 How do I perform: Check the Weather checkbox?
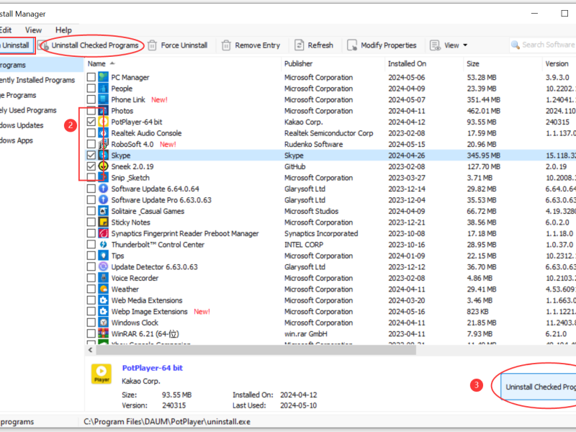click(x=91, y=289)
